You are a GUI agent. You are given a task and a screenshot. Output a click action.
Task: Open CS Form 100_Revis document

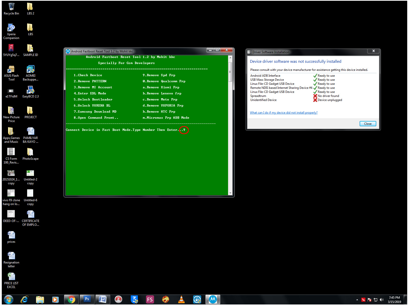tap(11, 156)
